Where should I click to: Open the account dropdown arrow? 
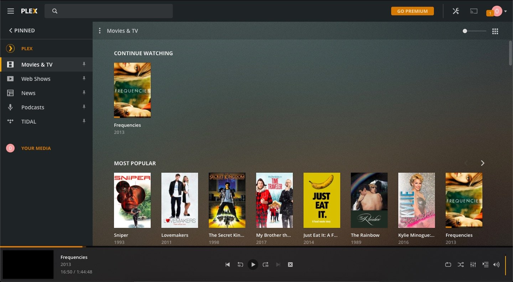(x=504, y=11)
